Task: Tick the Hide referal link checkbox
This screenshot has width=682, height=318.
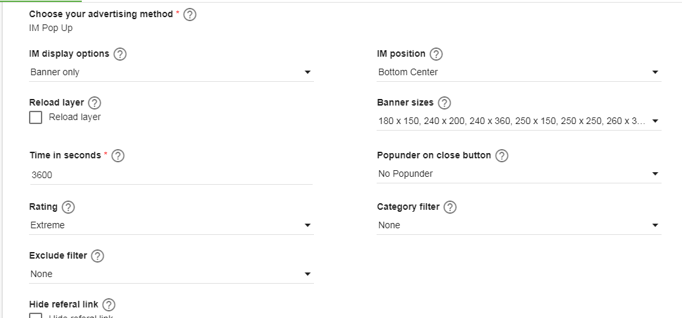Action: tap(36, 316)
